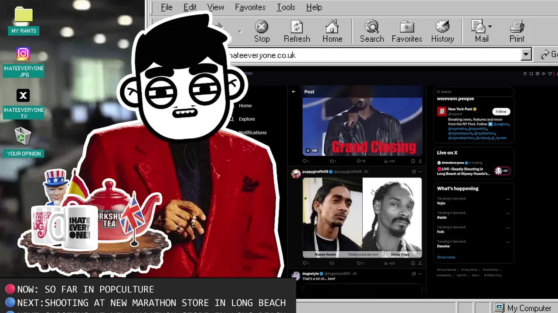Open the Cookie Policy link
The width and height of the screenshot is (558, 313).
click(490, 270)
